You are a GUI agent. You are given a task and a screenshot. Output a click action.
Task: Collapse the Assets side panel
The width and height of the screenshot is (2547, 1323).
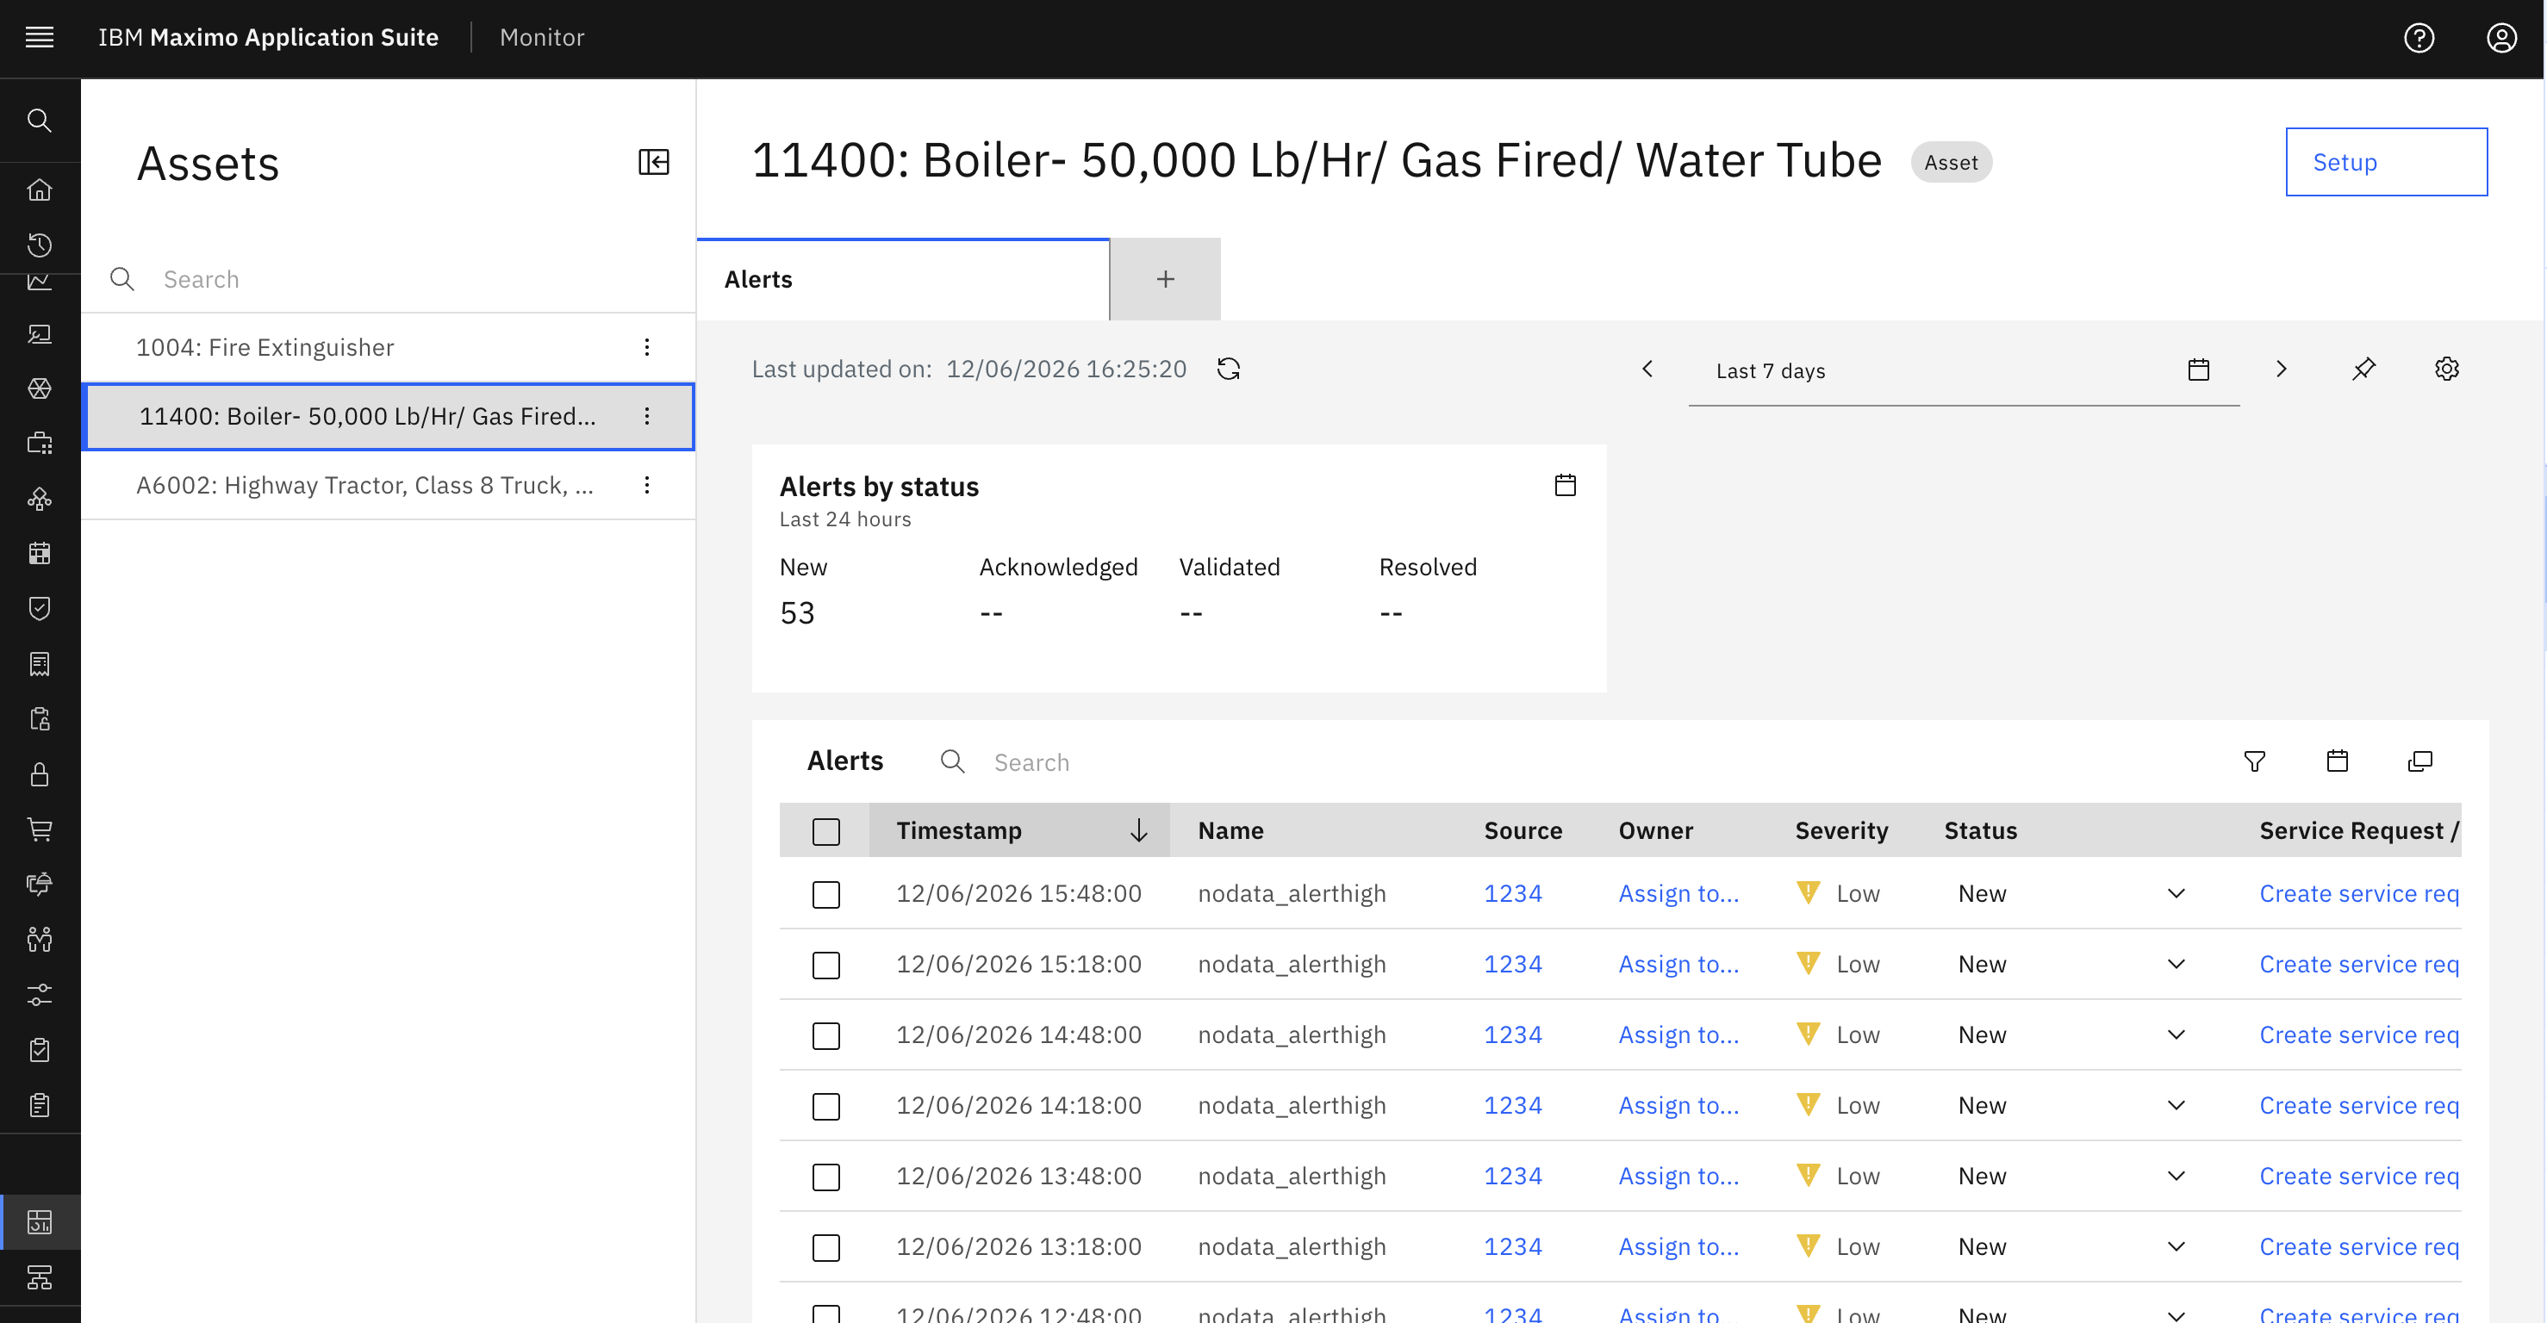pyautogui.click(x=654, y=162)
